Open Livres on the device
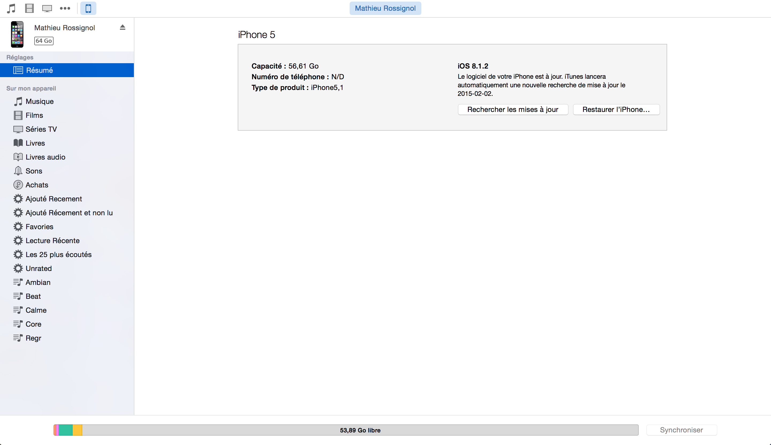This screenshot has height=445, width=771. pyautogui.click(x=67, y=143)
